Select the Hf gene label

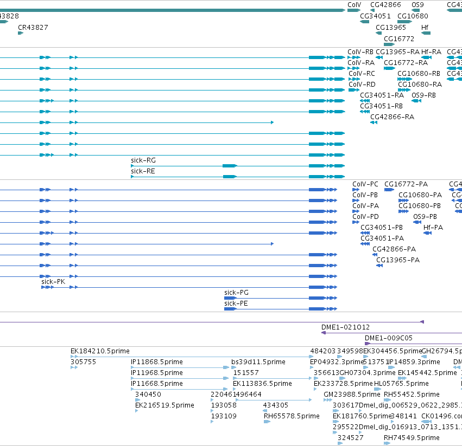click(425, 27)
